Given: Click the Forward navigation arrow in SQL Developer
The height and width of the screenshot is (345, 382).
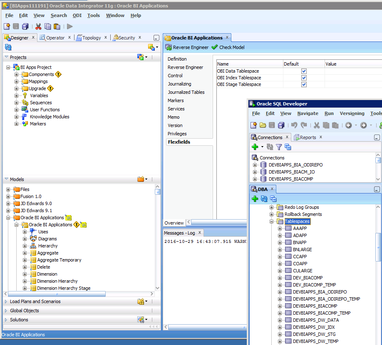Looking at the screenshot, I should tap(364, 125).
